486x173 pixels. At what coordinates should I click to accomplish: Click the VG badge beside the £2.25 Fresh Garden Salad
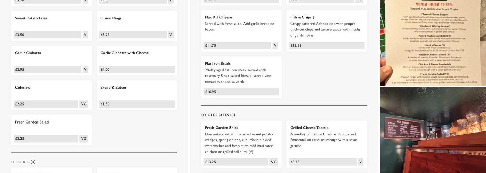[84, 138]
